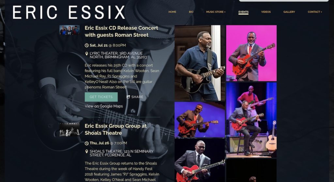The height and width of the screenshot is (182, 334).
Task: Navigate to the Videos page
Action: [x=266, y=12]
